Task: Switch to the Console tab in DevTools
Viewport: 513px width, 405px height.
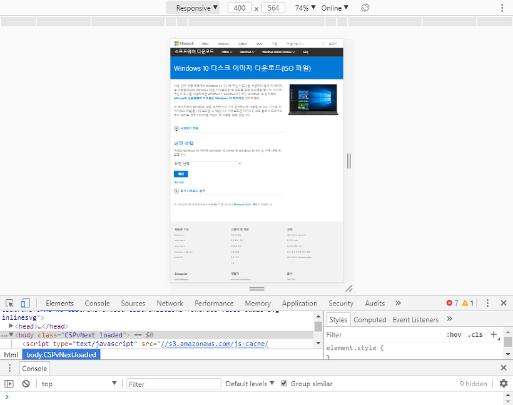Action: point(97,303)
